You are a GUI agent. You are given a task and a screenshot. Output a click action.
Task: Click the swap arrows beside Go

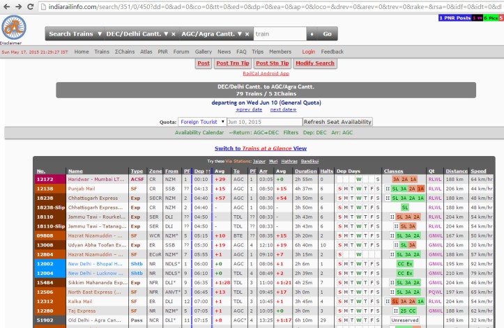pos(311,33)
